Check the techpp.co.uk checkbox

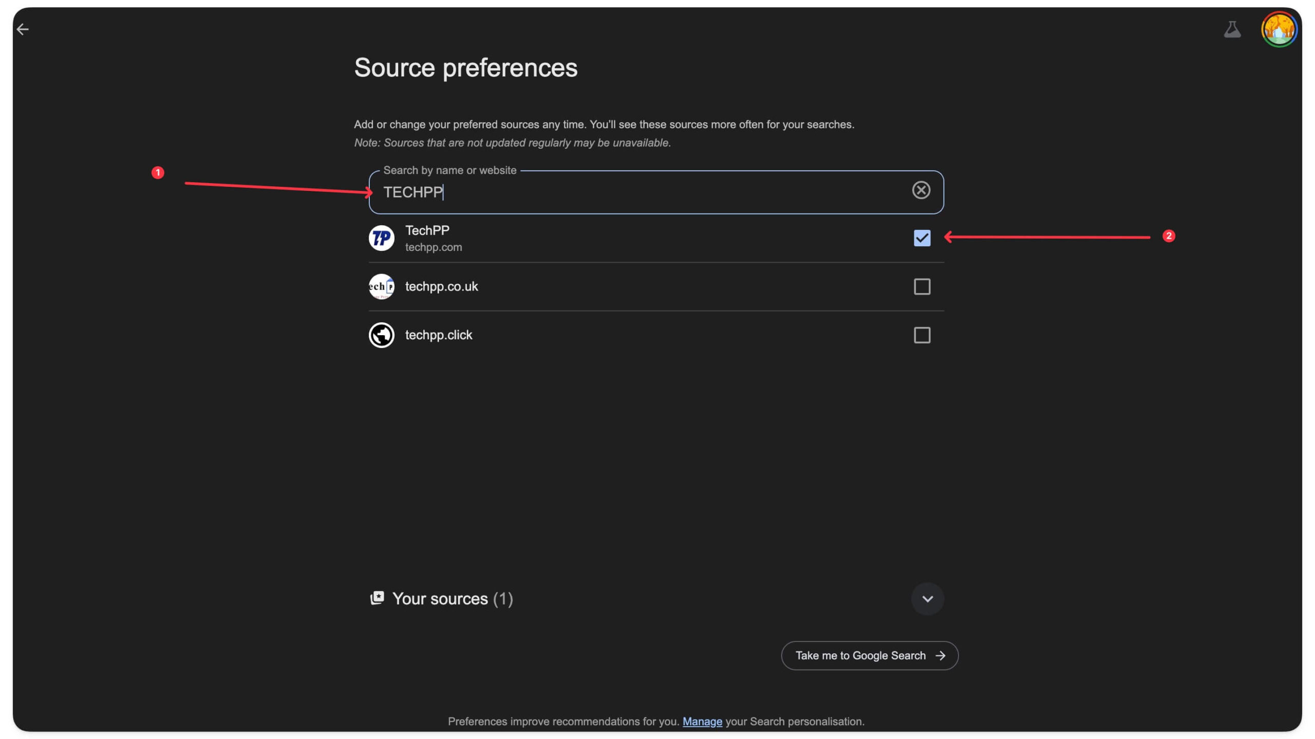pyautogui.click(x=922, y=286)
